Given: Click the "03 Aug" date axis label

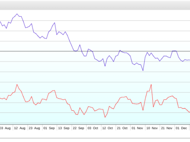Looking at the screenshot, I should 5,128.
